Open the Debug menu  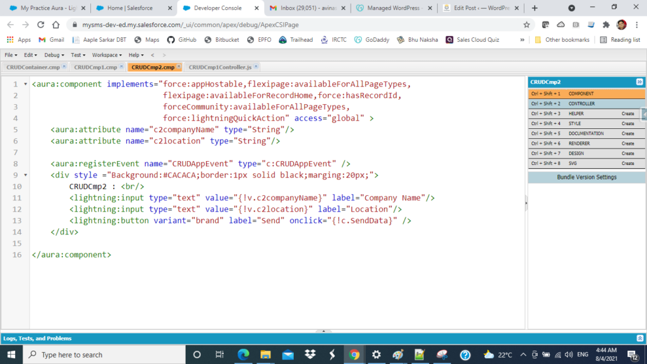pos(54,55)
